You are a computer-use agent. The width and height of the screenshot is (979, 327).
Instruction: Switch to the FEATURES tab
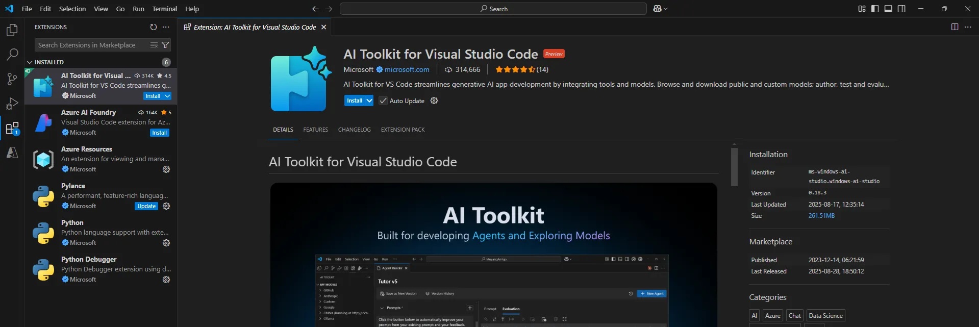point(316,130)
